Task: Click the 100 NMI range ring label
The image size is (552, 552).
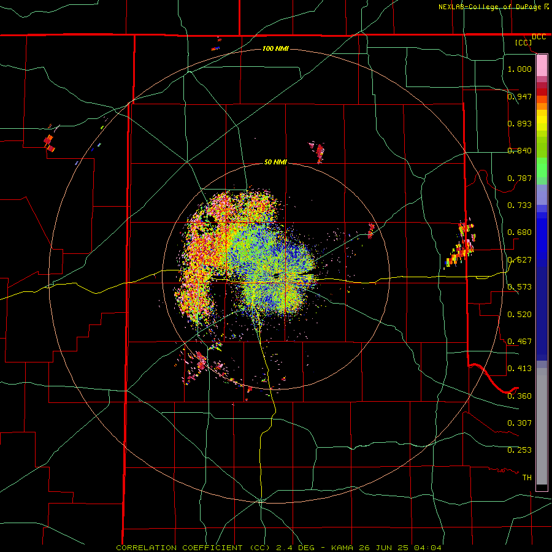Action: [275, 48]
